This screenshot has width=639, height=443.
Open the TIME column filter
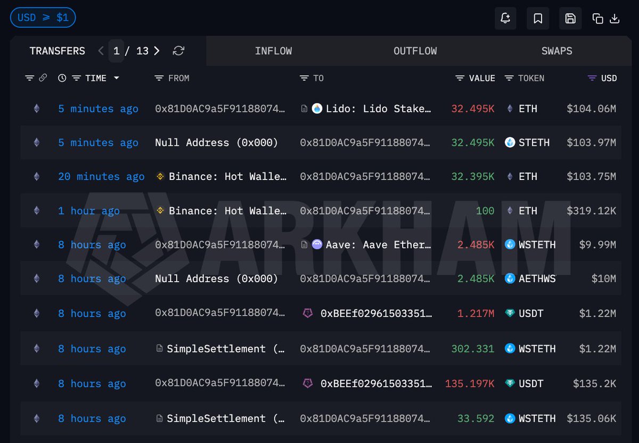point(76,78)
